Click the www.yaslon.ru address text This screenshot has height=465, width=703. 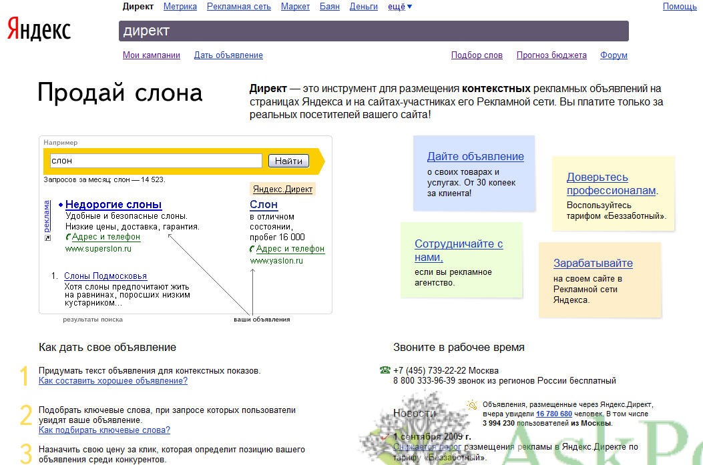click(x=276, y=261)
